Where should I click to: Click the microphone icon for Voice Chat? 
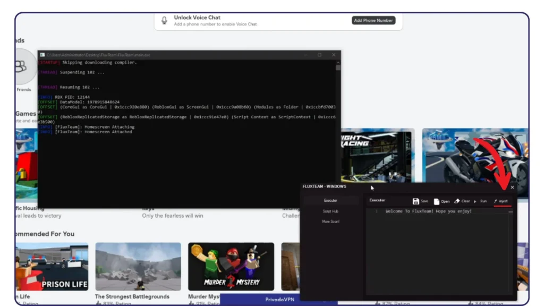tap(165, 21)
